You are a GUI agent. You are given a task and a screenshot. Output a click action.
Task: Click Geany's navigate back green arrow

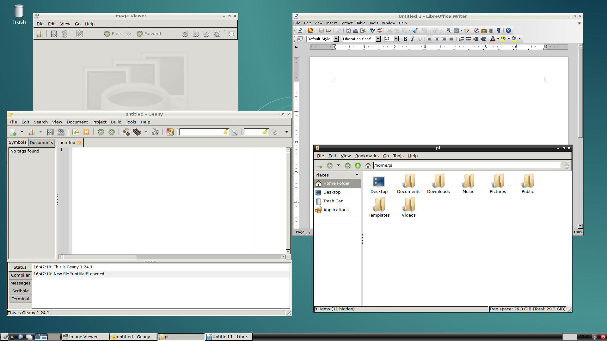(x=101, y=132)
